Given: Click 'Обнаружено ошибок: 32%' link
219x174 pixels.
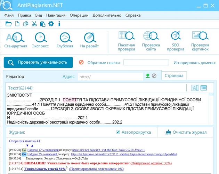Looking at the screenshot, I should 151,163.
